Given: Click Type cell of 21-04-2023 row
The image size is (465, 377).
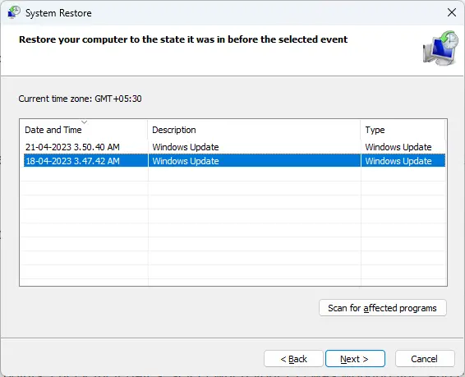Looking at the screenshot, I should pyautogui.click(x=403, y=147).
